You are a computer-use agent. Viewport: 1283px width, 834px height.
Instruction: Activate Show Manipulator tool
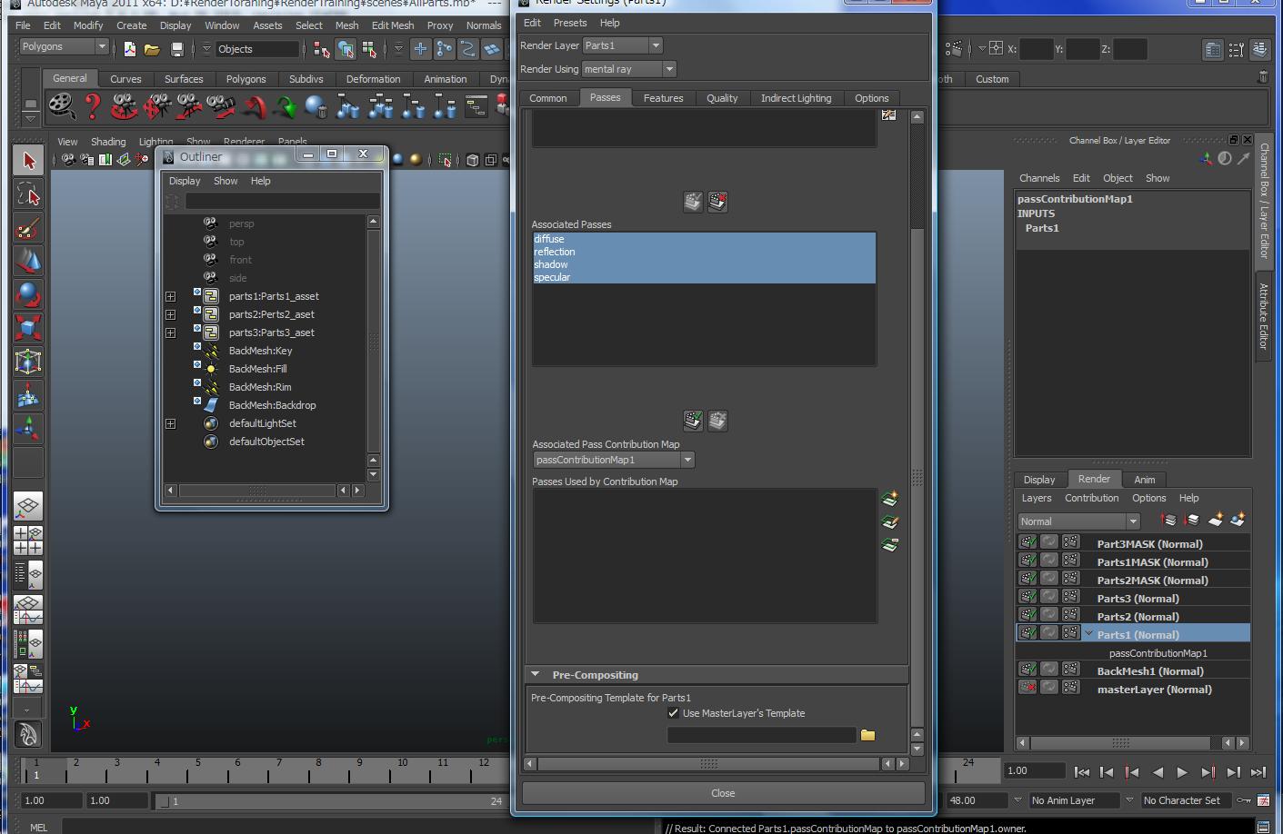[x=28, y=429]
